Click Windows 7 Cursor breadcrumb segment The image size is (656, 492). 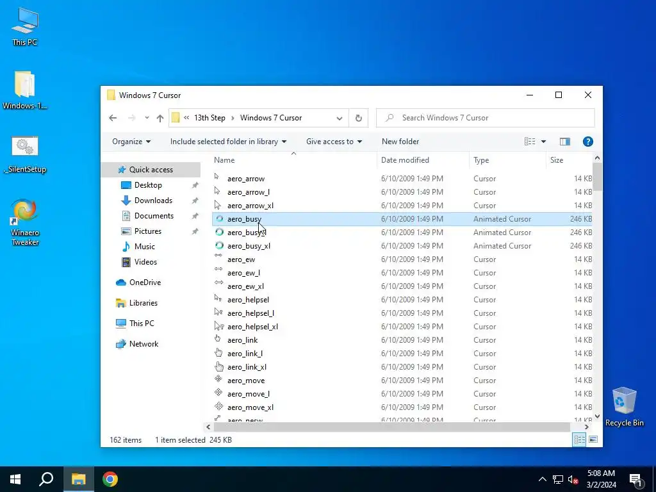pos(271,118)
